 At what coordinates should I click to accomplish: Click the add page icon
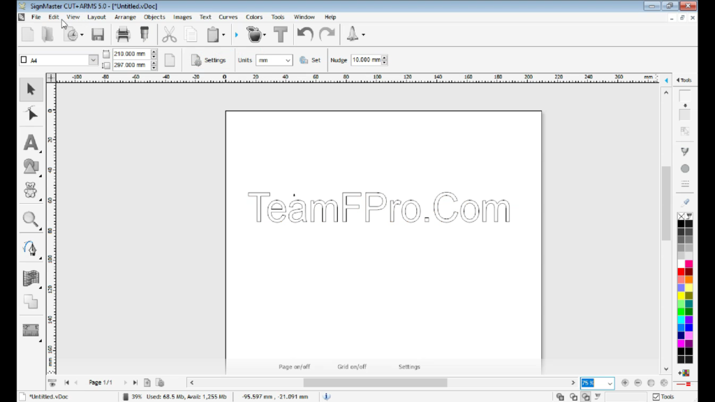tap(147, 383)
